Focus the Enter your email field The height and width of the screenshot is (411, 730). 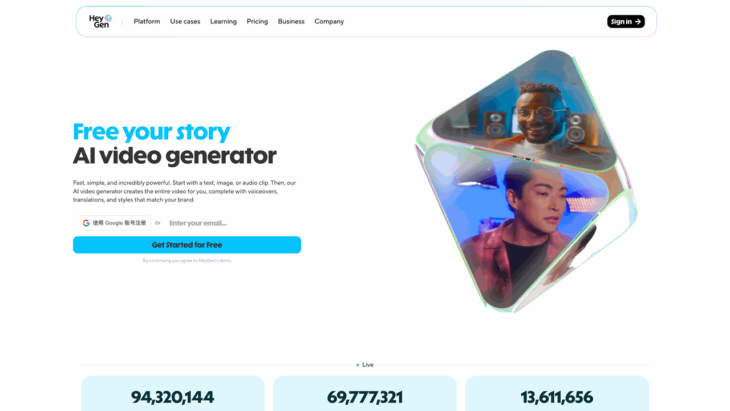[234, 223]
